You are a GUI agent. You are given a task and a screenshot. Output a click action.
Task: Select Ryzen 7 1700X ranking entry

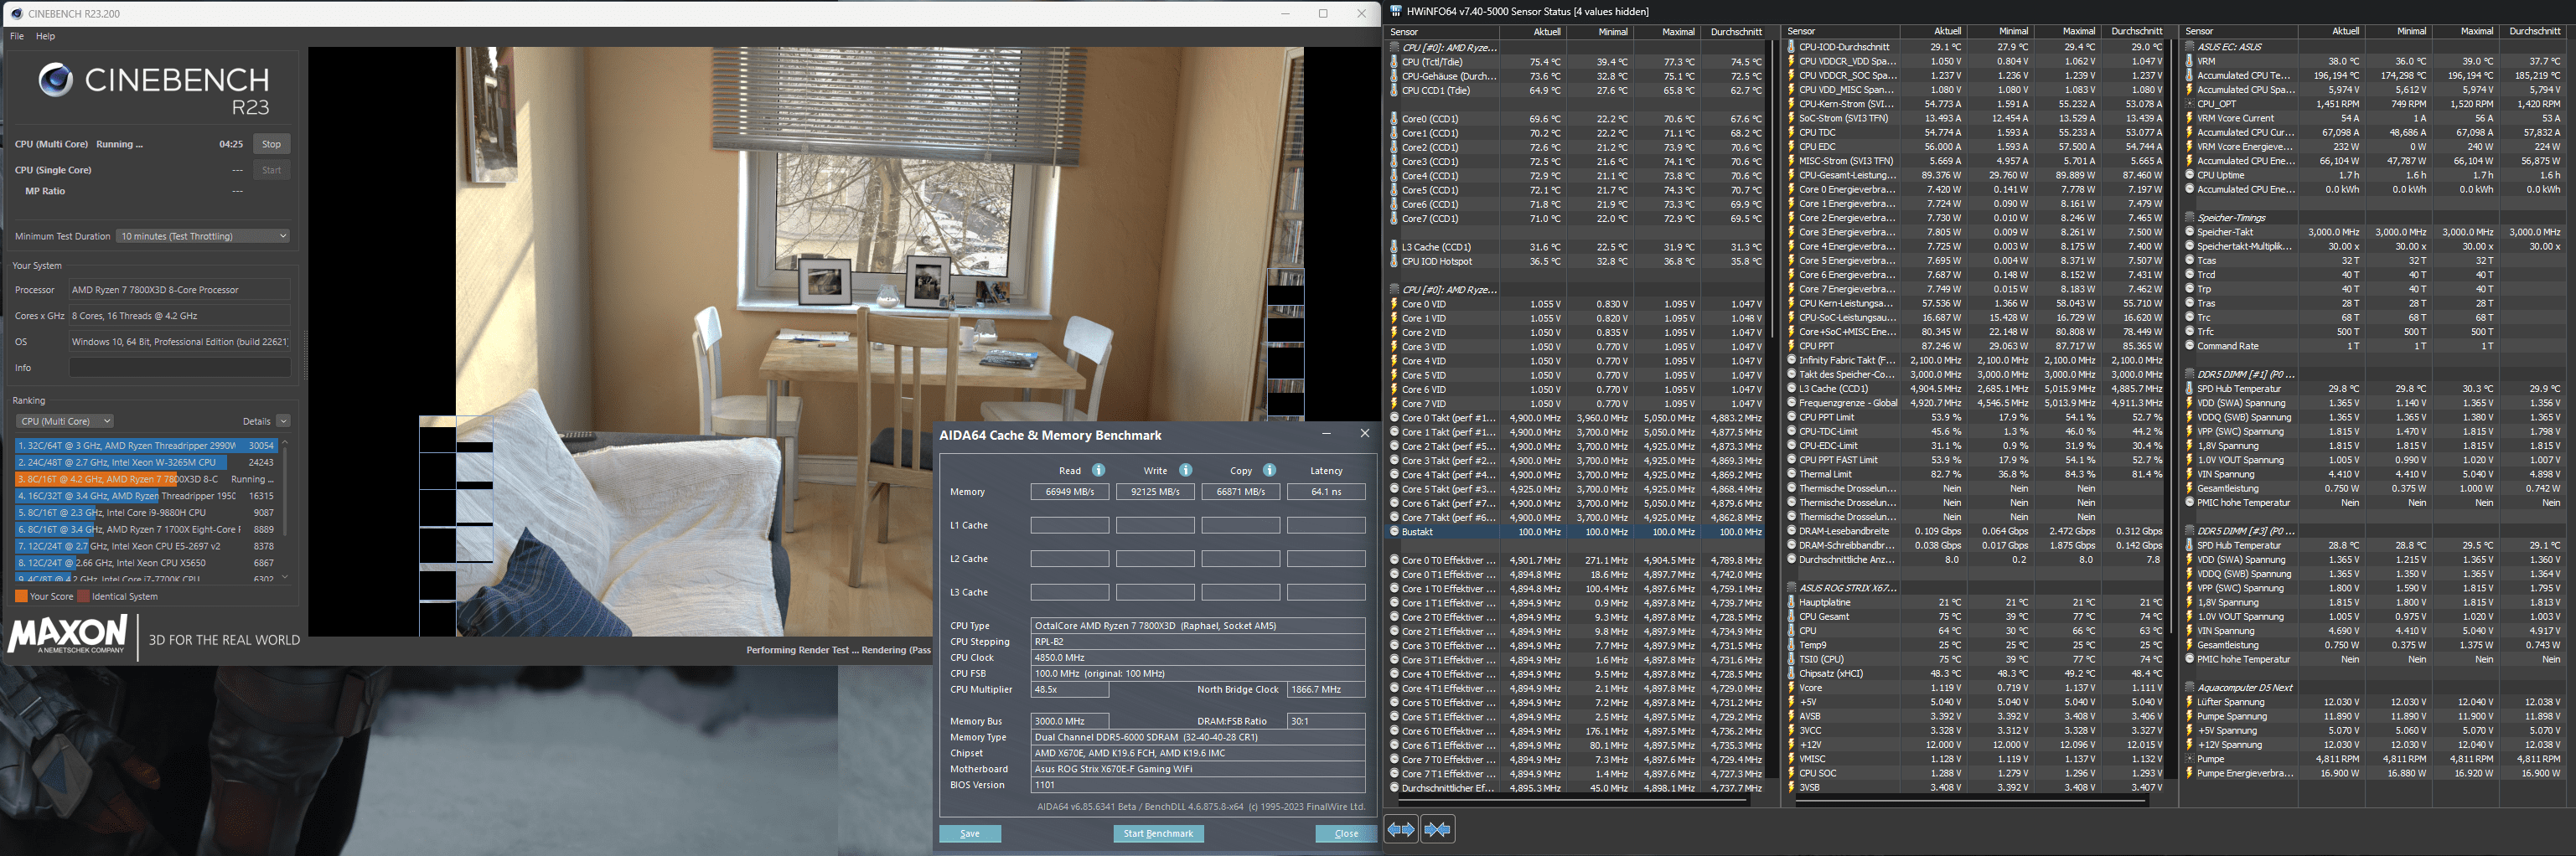(x=145, y=529)
